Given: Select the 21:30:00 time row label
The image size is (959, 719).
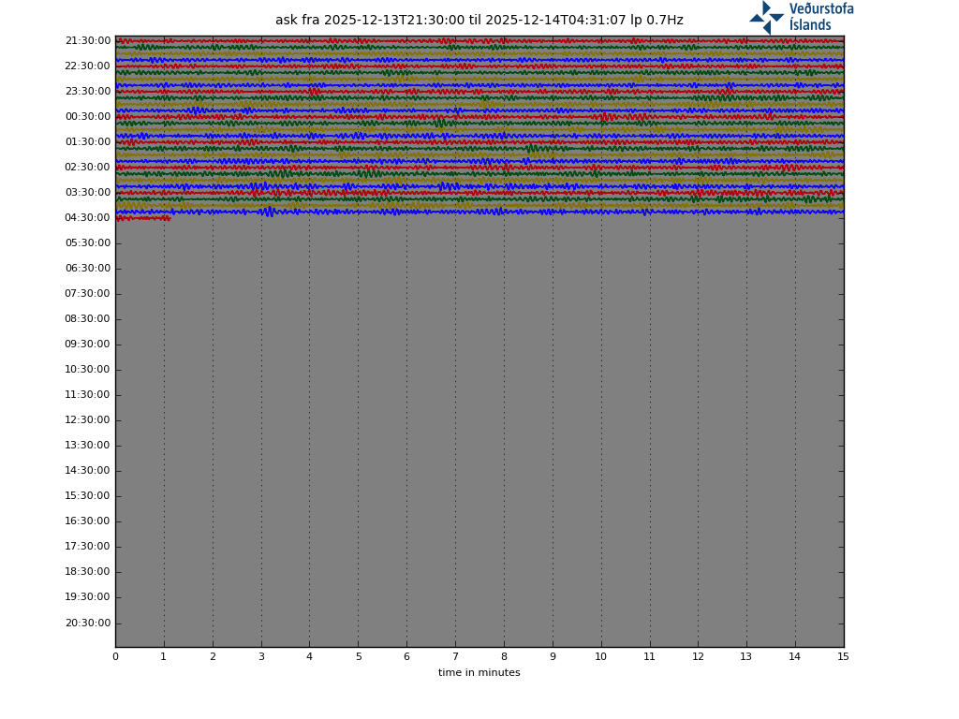Looking at the screenshot, I should point(87,41).
